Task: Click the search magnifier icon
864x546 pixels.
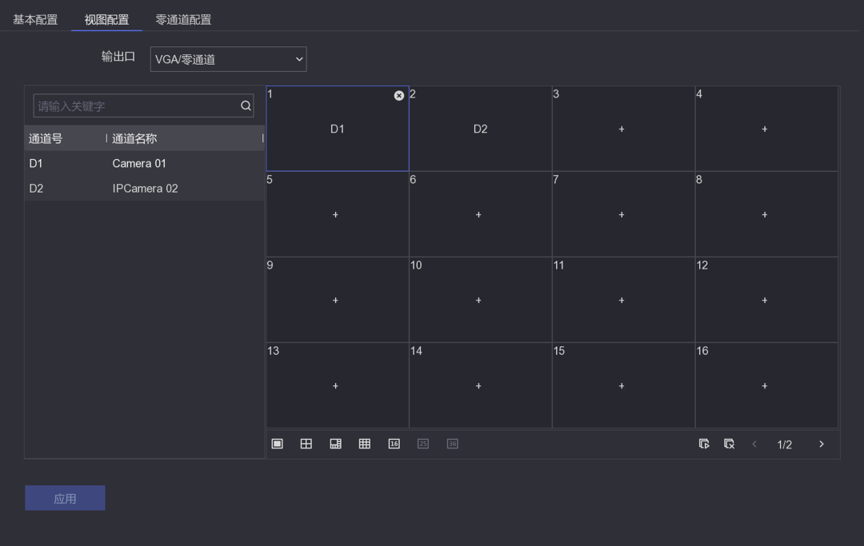Action: (x=246, y=106)
